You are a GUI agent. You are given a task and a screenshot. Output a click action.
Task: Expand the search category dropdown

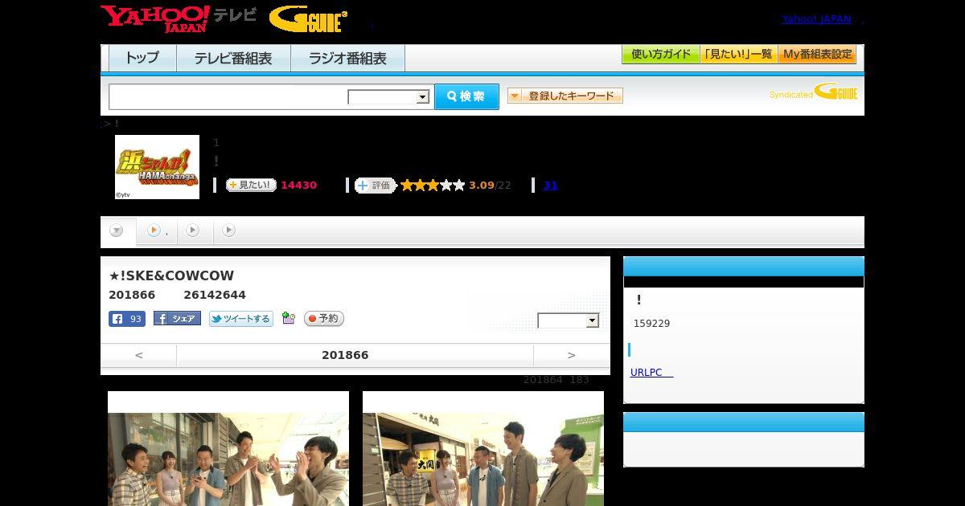pos(388,97)
